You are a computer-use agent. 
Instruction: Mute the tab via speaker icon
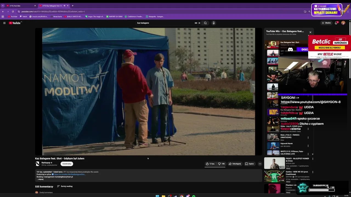pyautogui.click(x=64, y=6)
